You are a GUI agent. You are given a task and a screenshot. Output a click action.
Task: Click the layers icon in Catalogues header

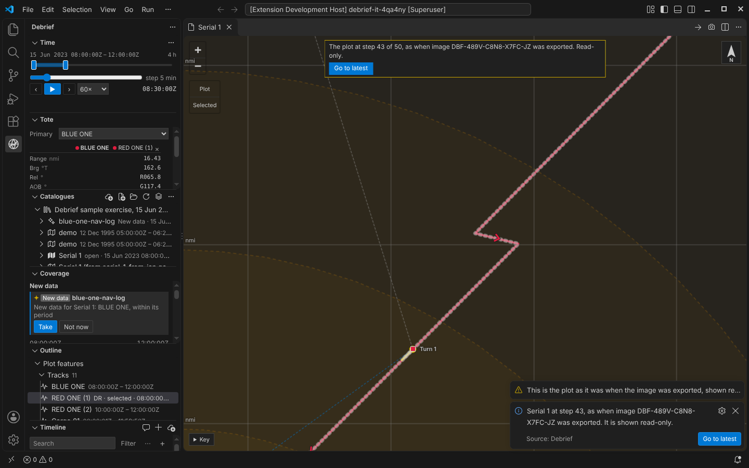point(159,197)
